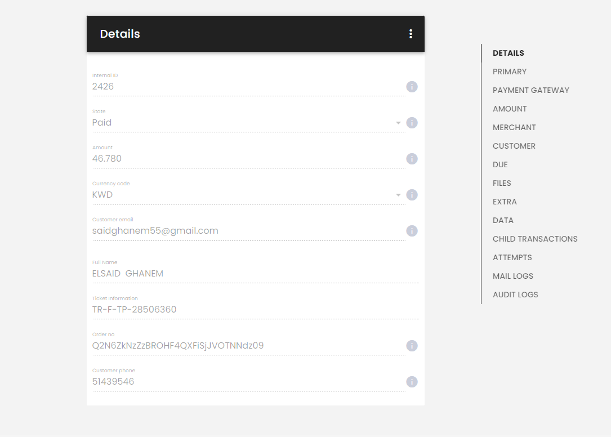The height and width of the screenshot is (437, 611).
Task: Expand the Currency code dropdown arrow
Action: (398, 195)
